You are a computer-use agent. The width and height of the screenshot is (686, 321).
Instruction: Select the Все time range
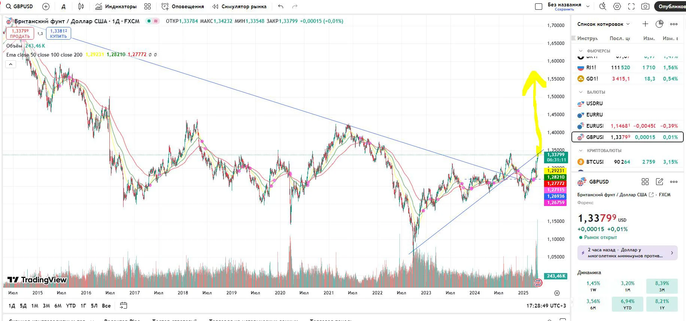pyautogui.click(x=106, y=306)
